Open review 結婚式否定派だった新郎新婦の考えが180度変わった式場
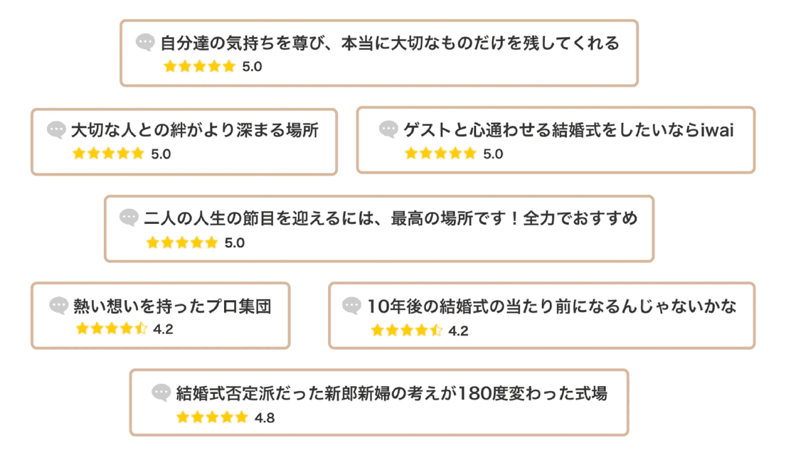The height and width of the screenshot is (455, 791). pyautogui.click(x=379, y=402)
